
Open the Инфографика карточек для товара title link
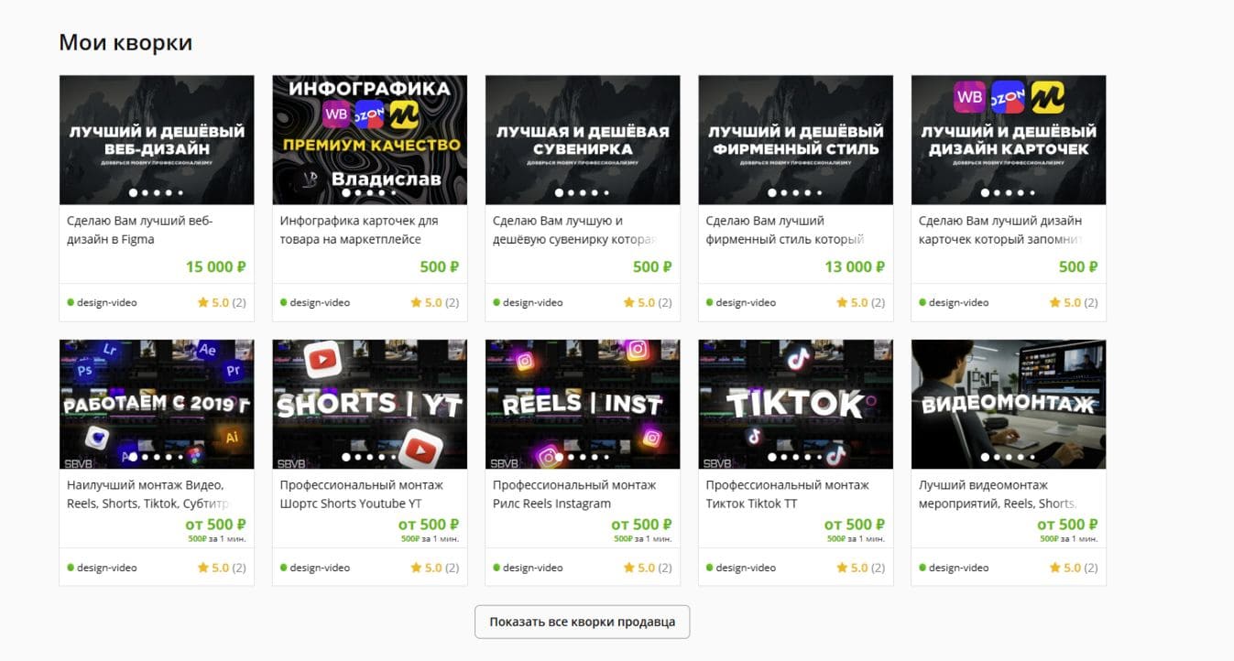click(358, 230)
